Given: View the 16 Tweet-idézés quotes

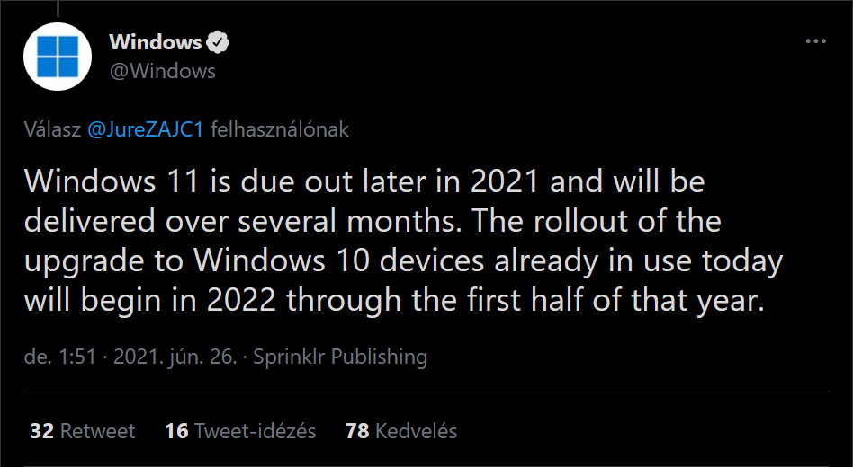Looking at the screenshot, I should pos(240,431).
